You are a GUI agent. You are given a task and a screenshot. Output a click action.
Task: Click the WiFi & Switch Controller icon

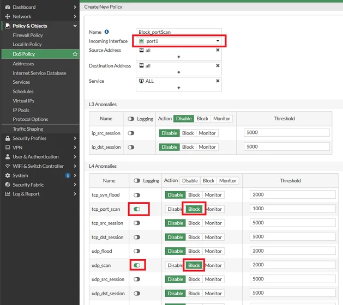pyautogui.click(x=8, y=166)
